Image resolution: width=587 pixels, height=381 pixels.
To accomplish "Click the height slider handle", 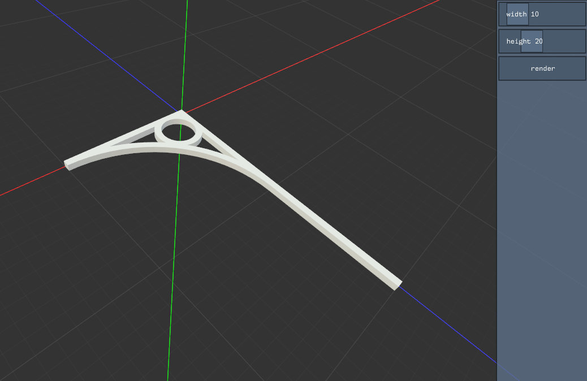I will tap(532, 41).
